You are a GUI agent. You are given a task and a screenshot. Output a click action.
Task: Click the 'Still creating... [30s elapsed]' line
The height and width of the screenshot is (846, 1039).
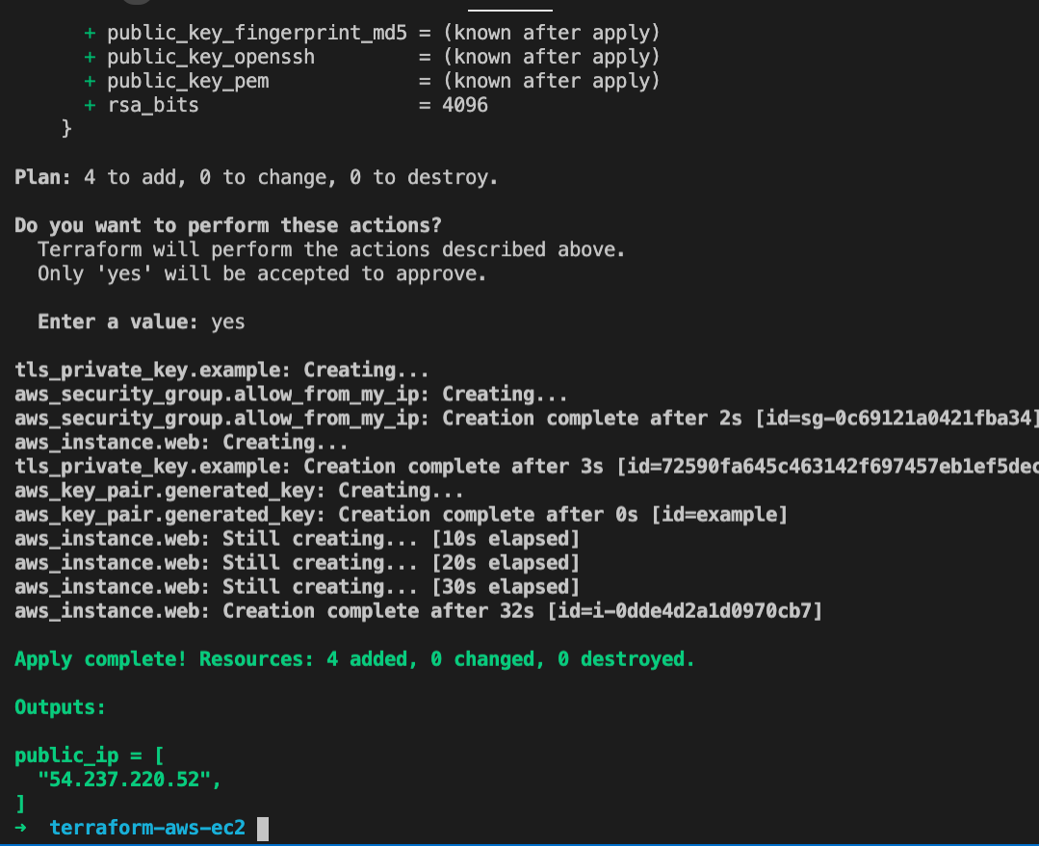point(297,587)
